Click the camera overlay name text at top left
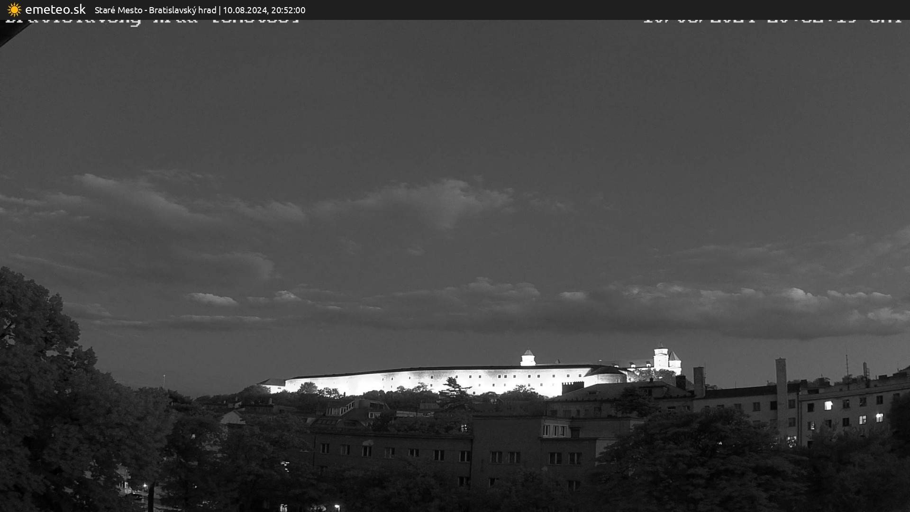The width and height of the screenshot is (910, 512). coord(152,21)
